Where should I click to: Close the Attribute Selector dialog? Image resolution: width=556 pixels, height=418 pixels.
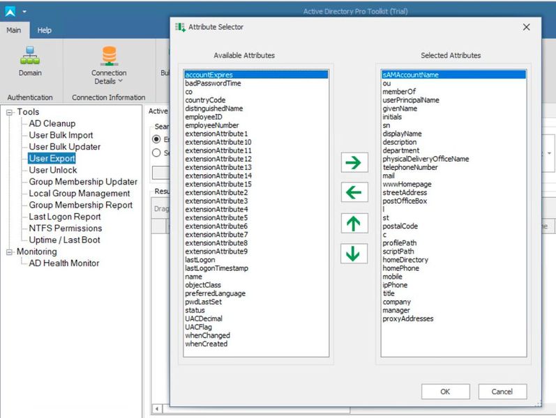pyautogui.click(x=526, y=27)
